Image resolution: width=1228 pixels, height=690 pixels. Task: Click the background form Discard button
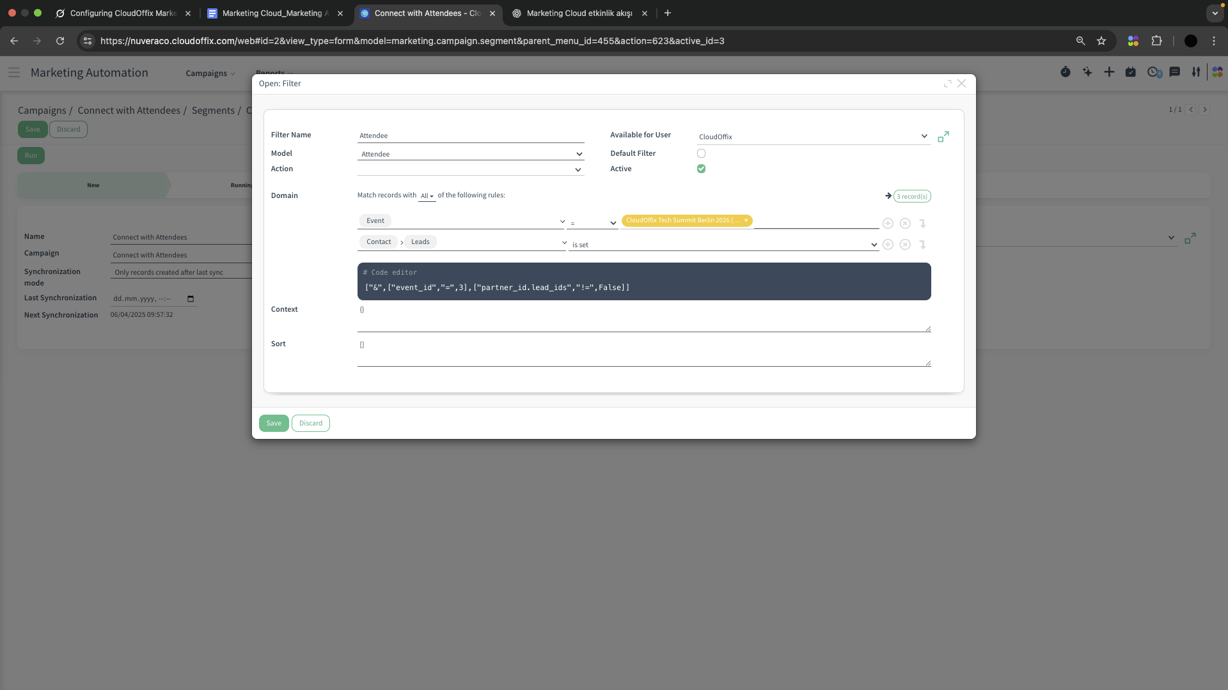coord(68,129)
